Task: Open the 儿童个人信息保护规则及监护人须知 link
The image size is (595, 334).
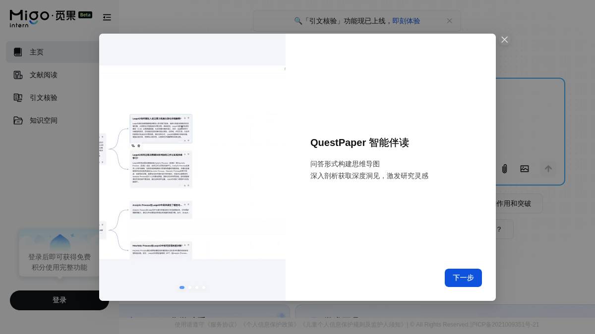Action: point(353,325)
